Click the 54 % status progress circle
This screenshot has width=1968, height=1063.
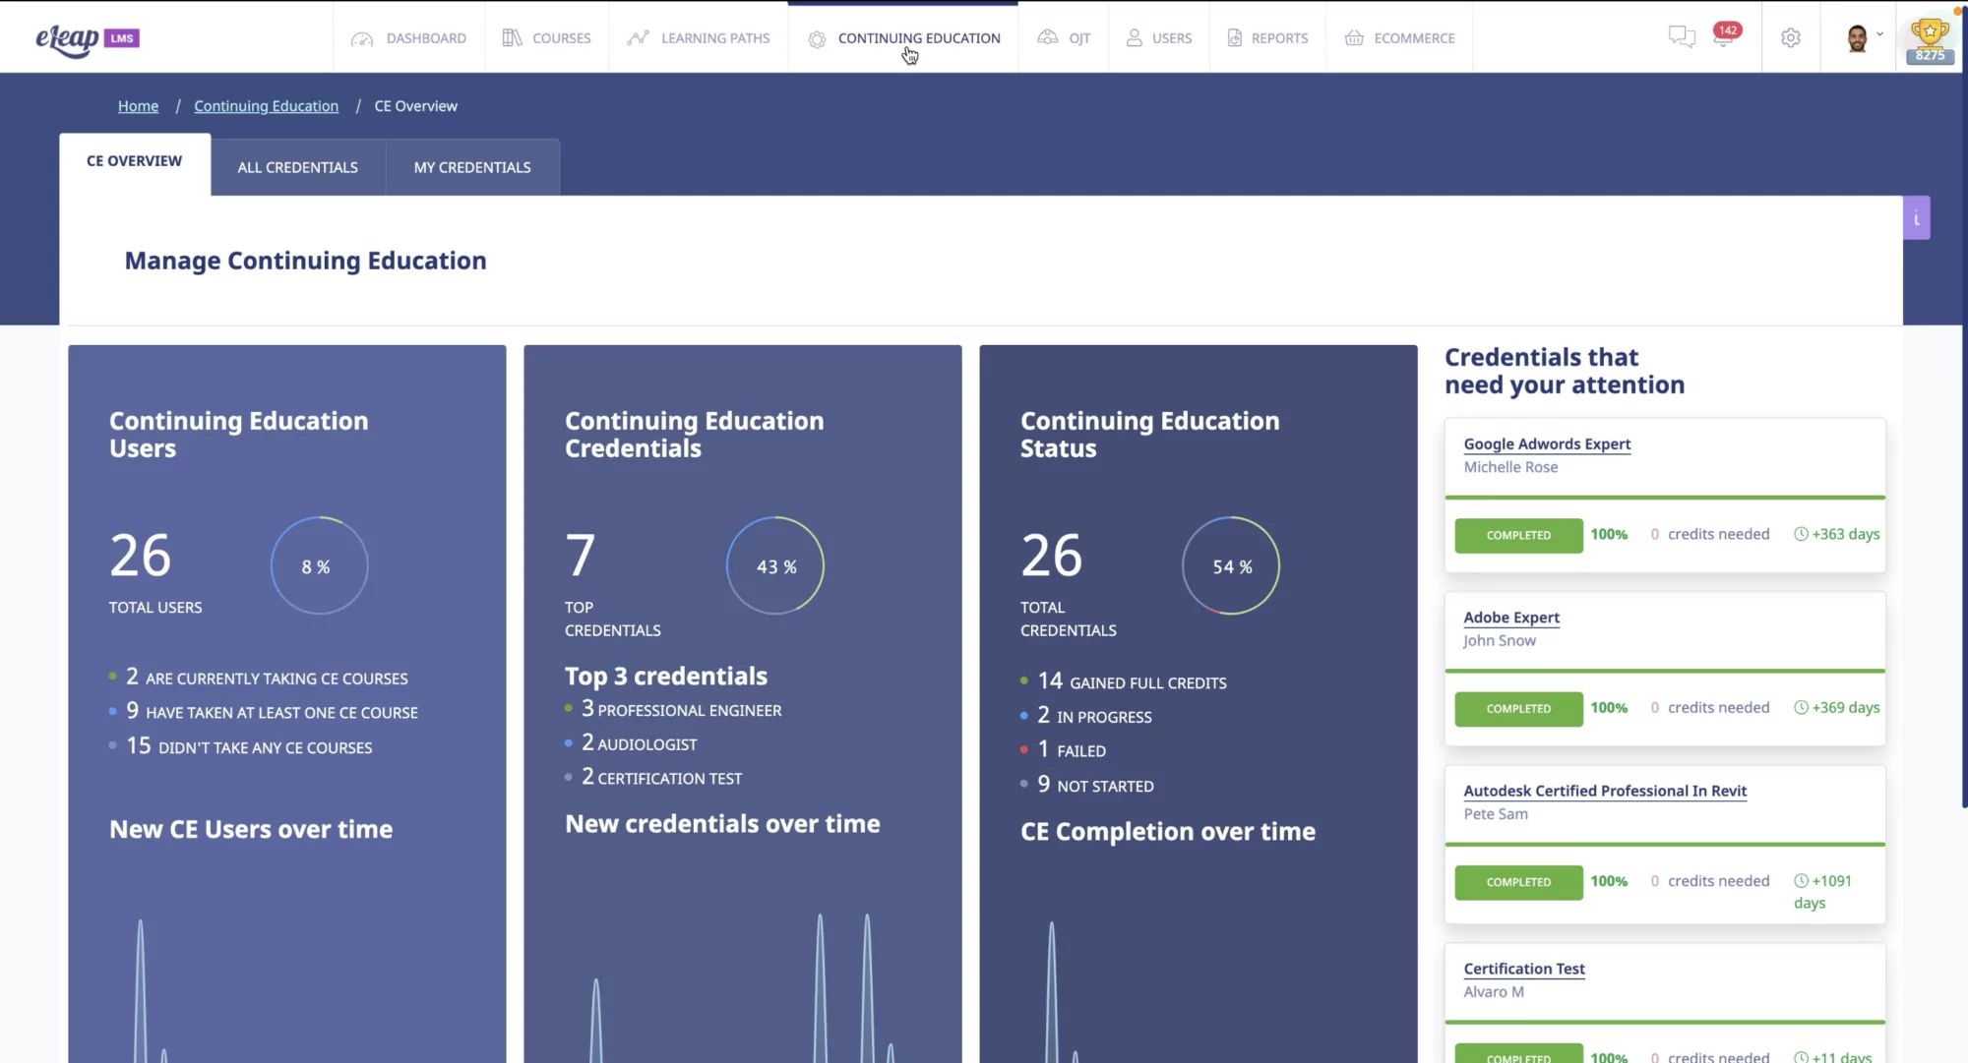tap(1231, 565)
